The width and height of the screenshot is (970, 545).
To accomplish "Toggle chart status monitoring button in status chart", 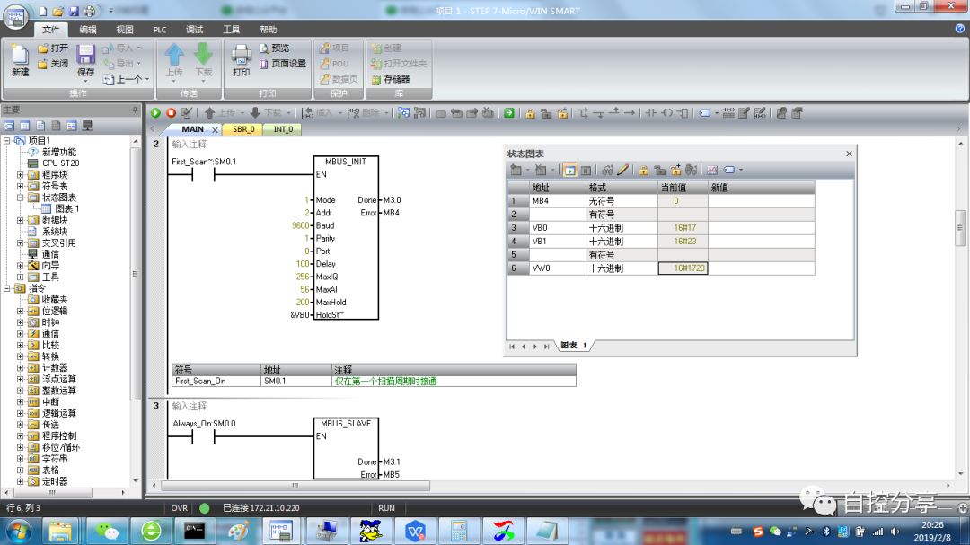I will [569, 170].
